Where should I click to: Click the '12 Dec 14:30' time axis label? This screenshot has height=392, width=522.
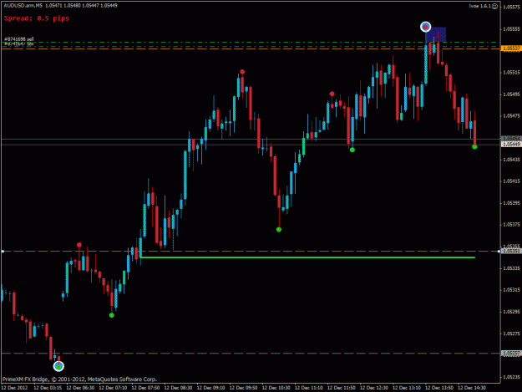pyautogui.click(x=472, y=388)
